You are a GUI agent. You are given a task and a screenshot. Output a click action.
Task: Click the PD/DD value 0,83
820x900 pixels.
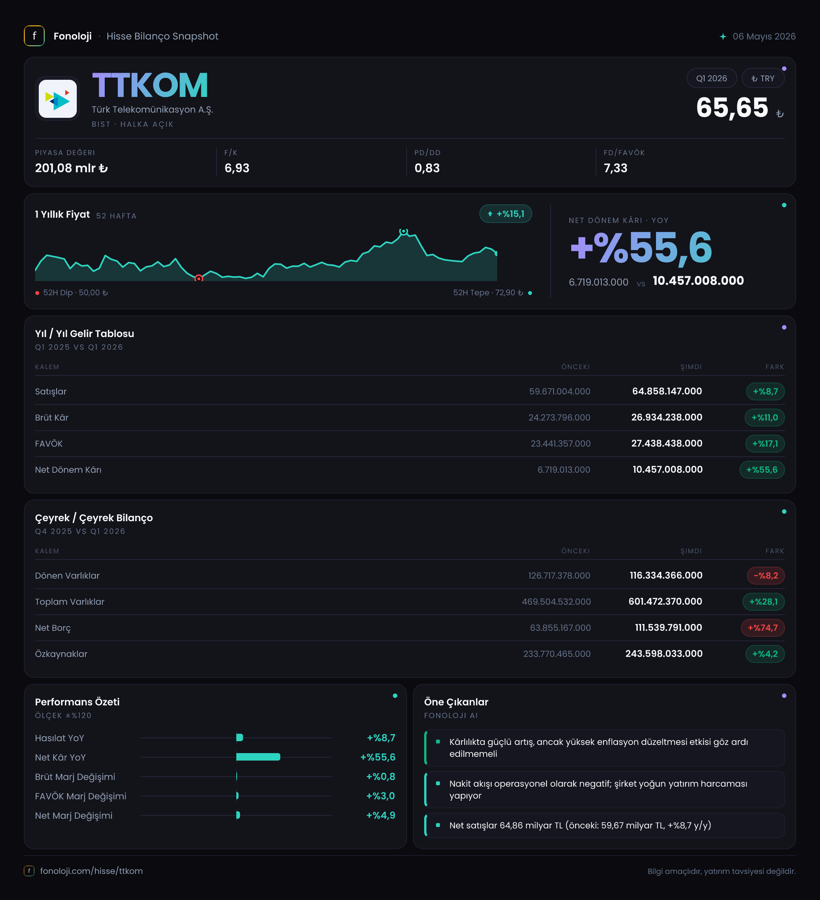427,168
